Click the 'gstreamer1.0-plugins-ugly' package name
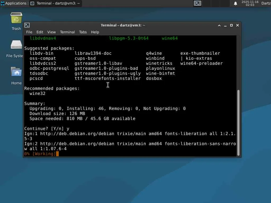 (107, 73)
